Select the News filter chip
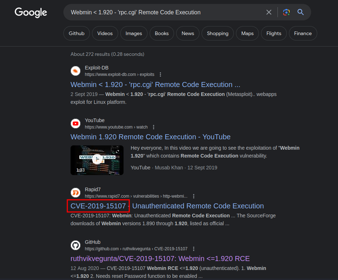 [188, 33]
